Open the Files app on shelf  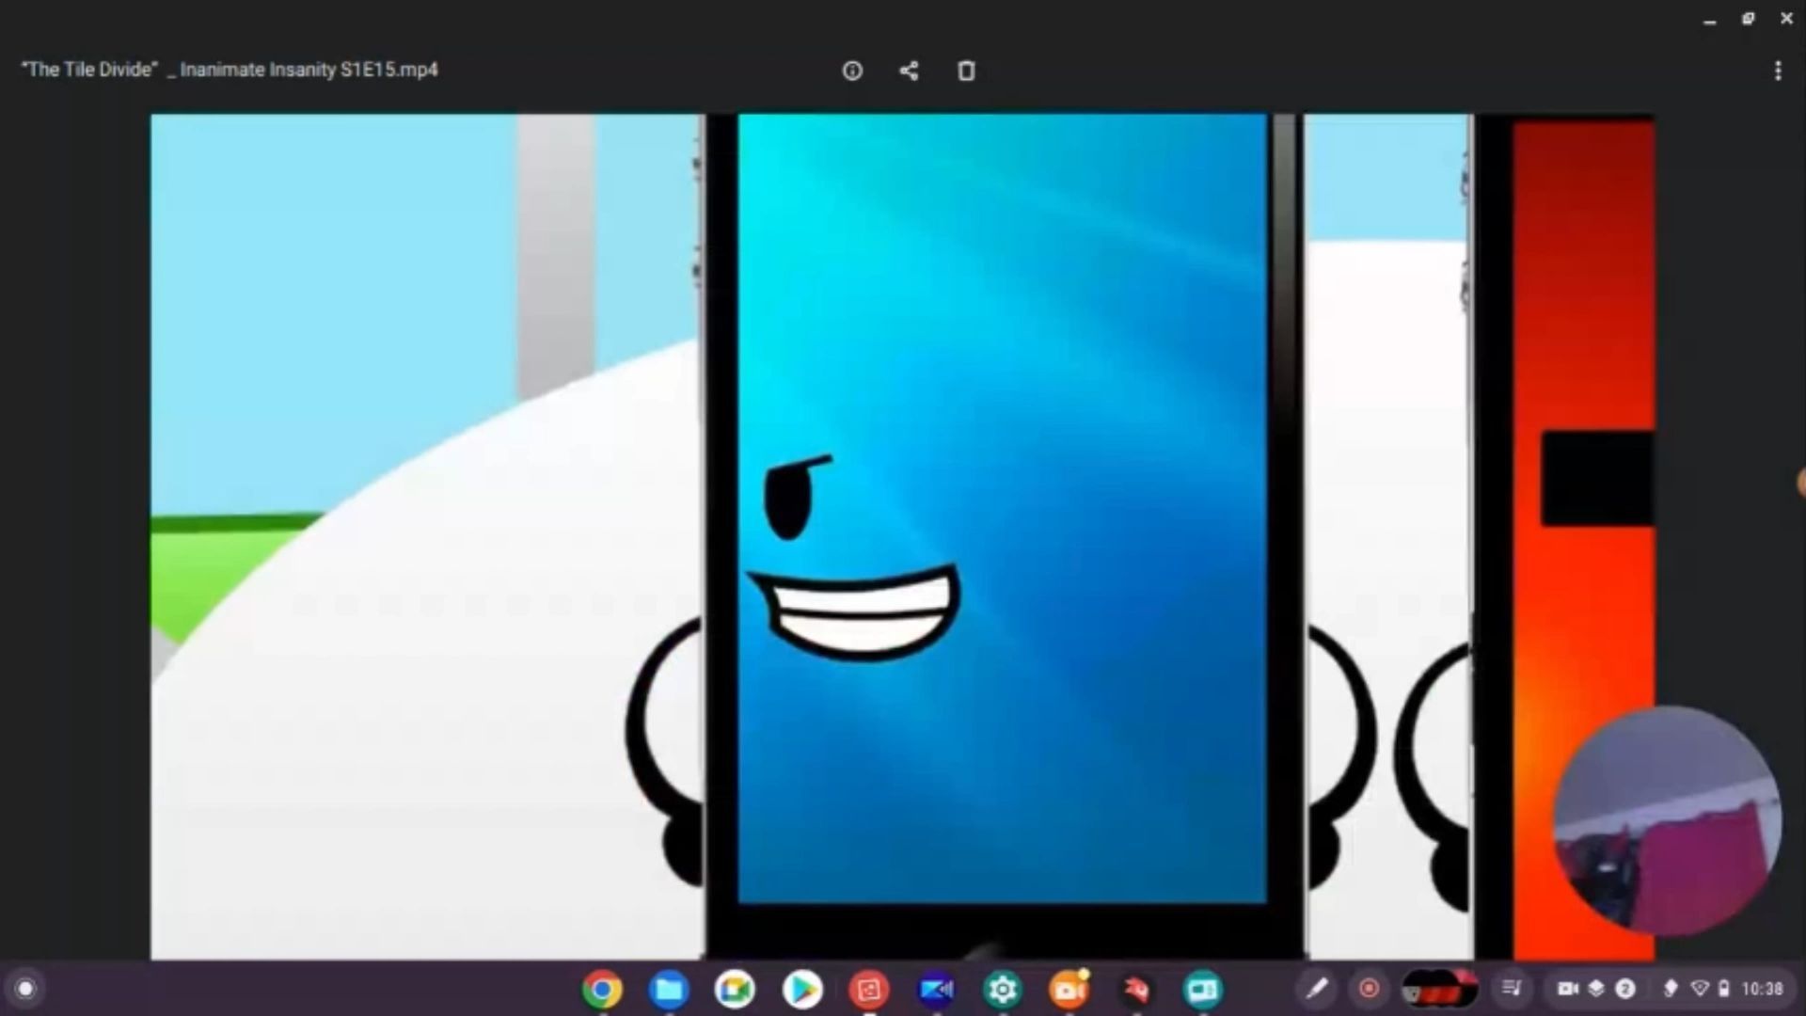pos(669,989)
